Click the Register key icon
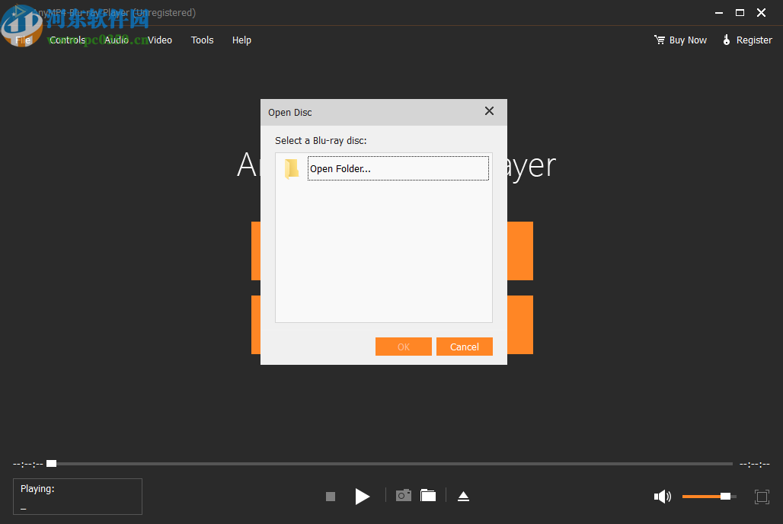The height and width of the screenshot is (524, 783). (x=726, y=40)
